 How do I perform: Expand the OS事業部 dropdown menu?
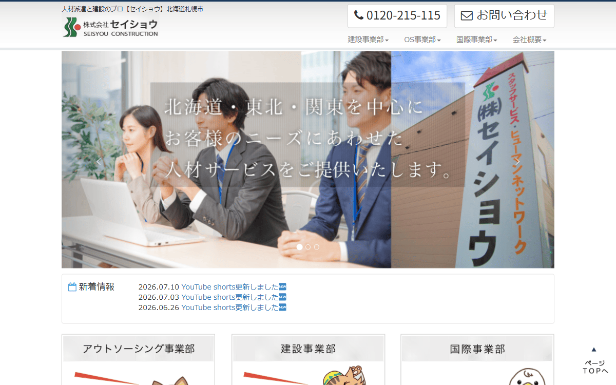point(422,40)
